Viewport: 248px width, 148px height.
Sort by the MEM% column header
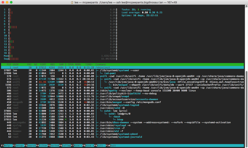click(78, 64)
